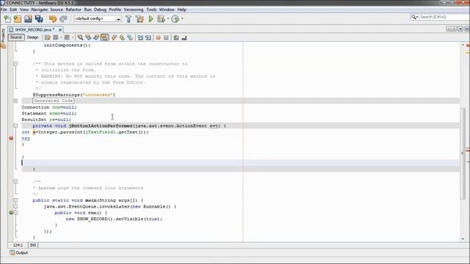The image size is (470, 264).
Task: Click the Clean and Build Project icon
Action: [x=140, y=19]
